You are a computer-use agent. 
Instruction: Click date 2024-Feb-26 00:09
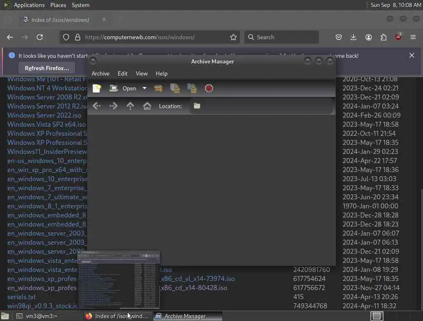pos(371,116)
